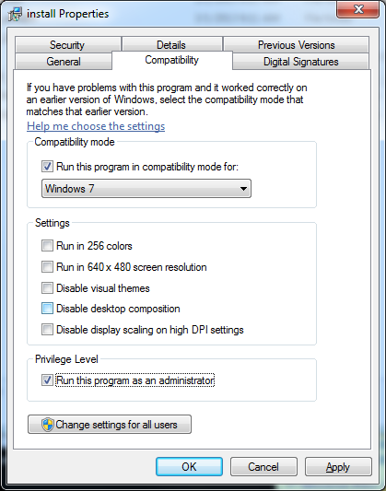
Task: Open the Windows 7 compatibility mode dropdown
Action: point(146,189)
